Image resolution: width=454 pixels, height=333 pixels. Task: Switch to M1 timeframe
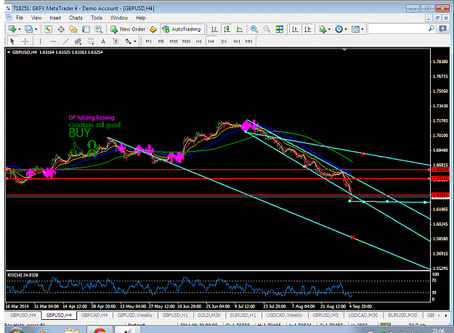[148, 41]
